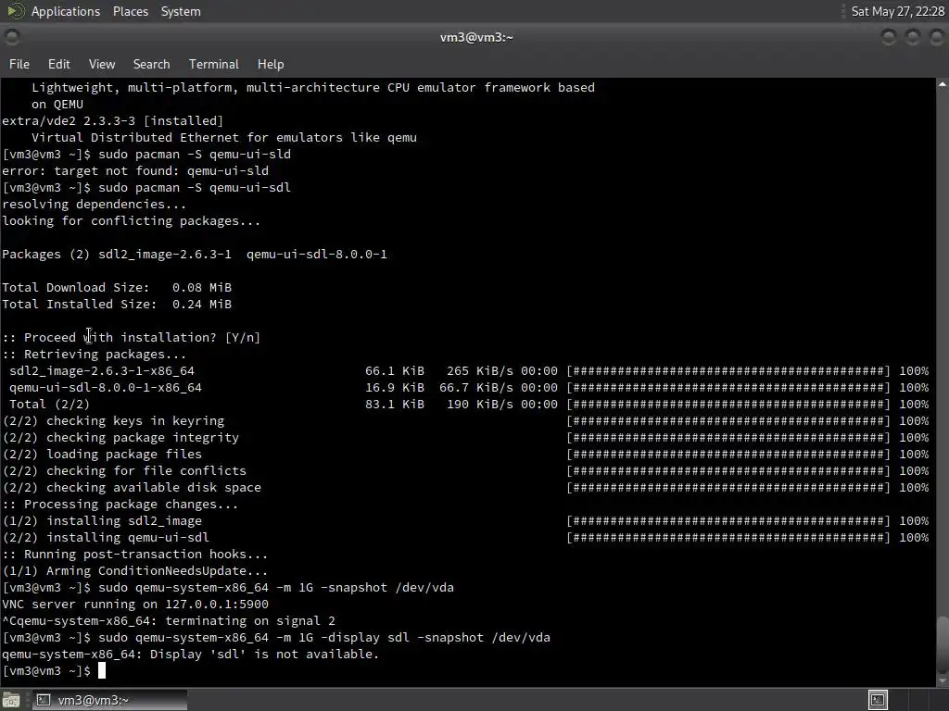Click '(2/2) checking for file conflicts' line
The width and height of the screenshot is (949, 711).
tap(124, 471)
